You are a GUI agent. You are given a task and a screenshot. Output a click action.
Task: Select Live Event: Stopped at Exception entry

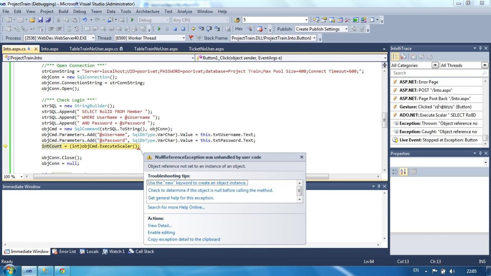click(436, 140)
